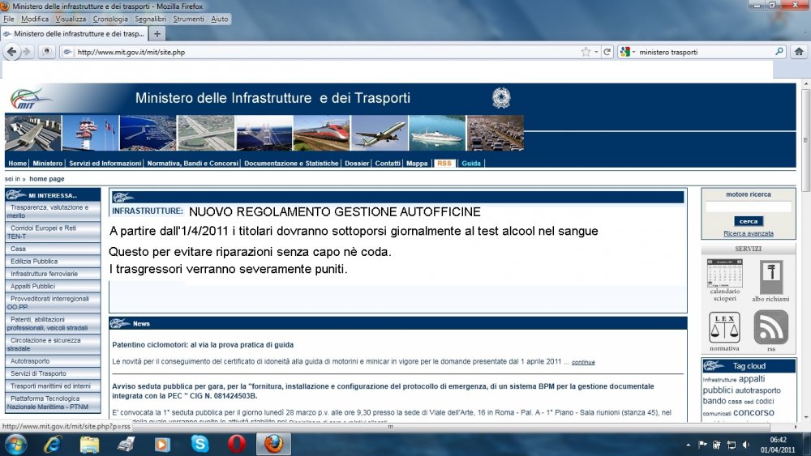Click the MIT logo in the page header
Screen dimensions: 811x456
click(x=31, y=99)
